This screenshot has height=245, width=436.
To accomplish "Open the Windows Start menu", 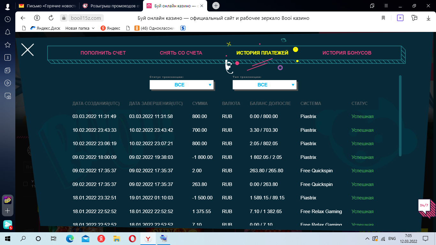I will point(8,239).
